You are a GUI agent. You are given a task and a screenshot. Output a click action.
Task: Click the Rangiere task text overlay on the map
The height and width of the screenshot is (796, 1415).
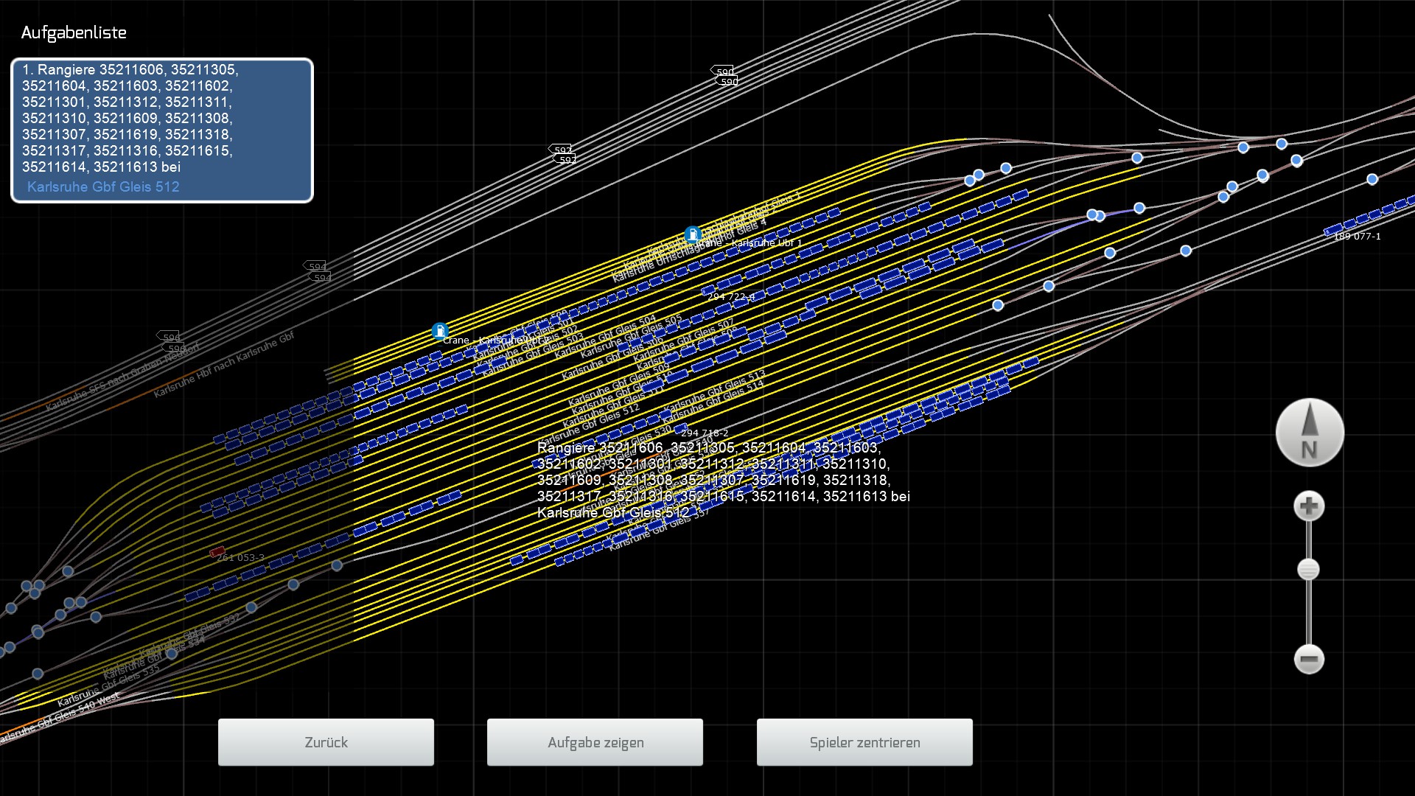pyautogui.click(x=722, y=479)
